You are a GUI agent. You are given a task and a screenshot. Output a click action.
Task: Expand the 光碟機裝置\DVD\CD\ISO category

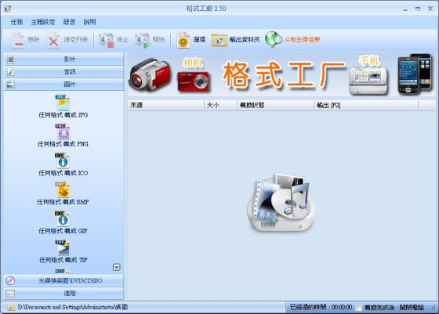coord(63,280)
